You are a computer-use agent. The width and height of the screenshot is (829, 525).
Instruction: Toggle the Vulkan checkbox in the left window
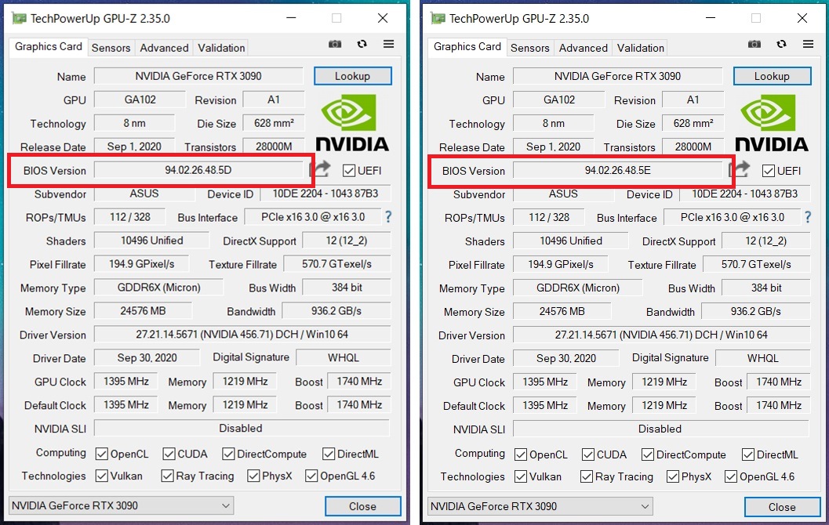(101, 476)
